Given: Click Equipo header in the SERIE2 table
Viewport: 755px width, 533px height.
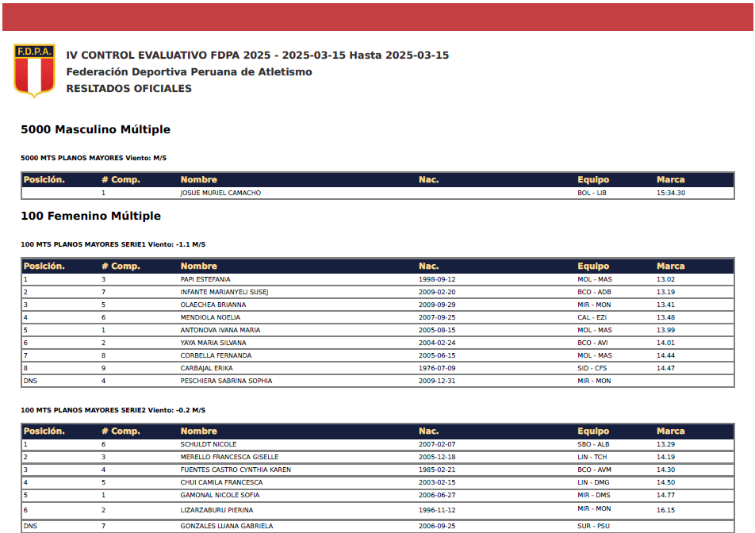Looking at the screenshot, I should coord(592,431).
